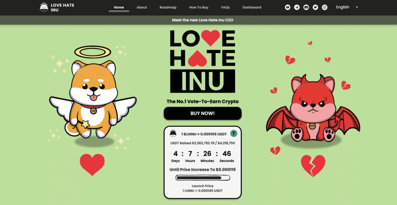
Task: Click '1 $LHINU = 0.000105 USDT' price text
Action: (204, 134)
